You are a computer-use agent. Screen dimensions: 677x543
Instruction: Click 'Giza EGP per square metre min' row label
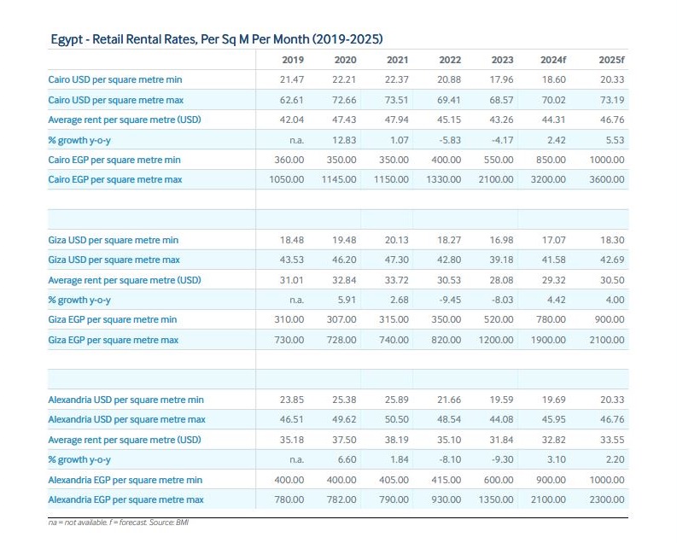click(x=113, y=319)
